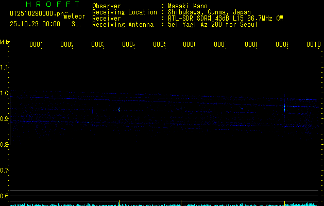Select the 5el Yagi antenna description
324x206 pixels.
point(213,25)
